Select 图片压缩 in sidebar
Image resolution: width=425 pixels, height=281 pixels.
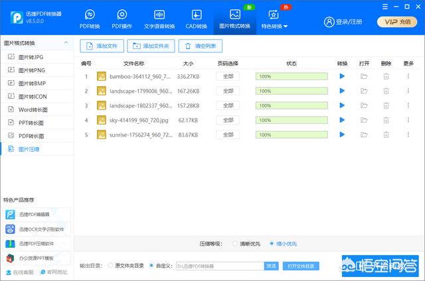coord(37,149)
